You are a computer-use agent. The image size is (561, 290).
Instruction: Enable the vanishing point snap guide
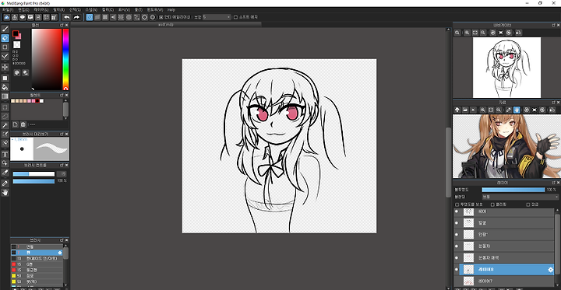(x=113, y=17)
